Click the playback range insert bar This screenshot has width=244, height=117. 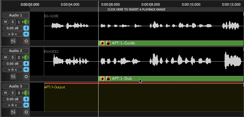(x=136, y=9)
